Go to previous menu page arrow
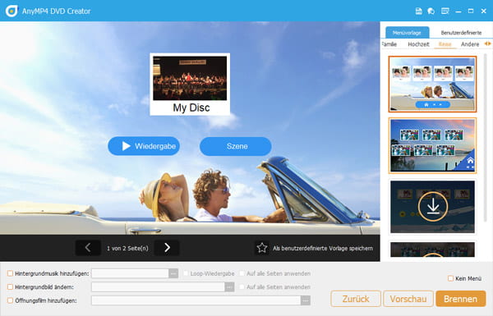493x316 pixels. tap(88, 248)
